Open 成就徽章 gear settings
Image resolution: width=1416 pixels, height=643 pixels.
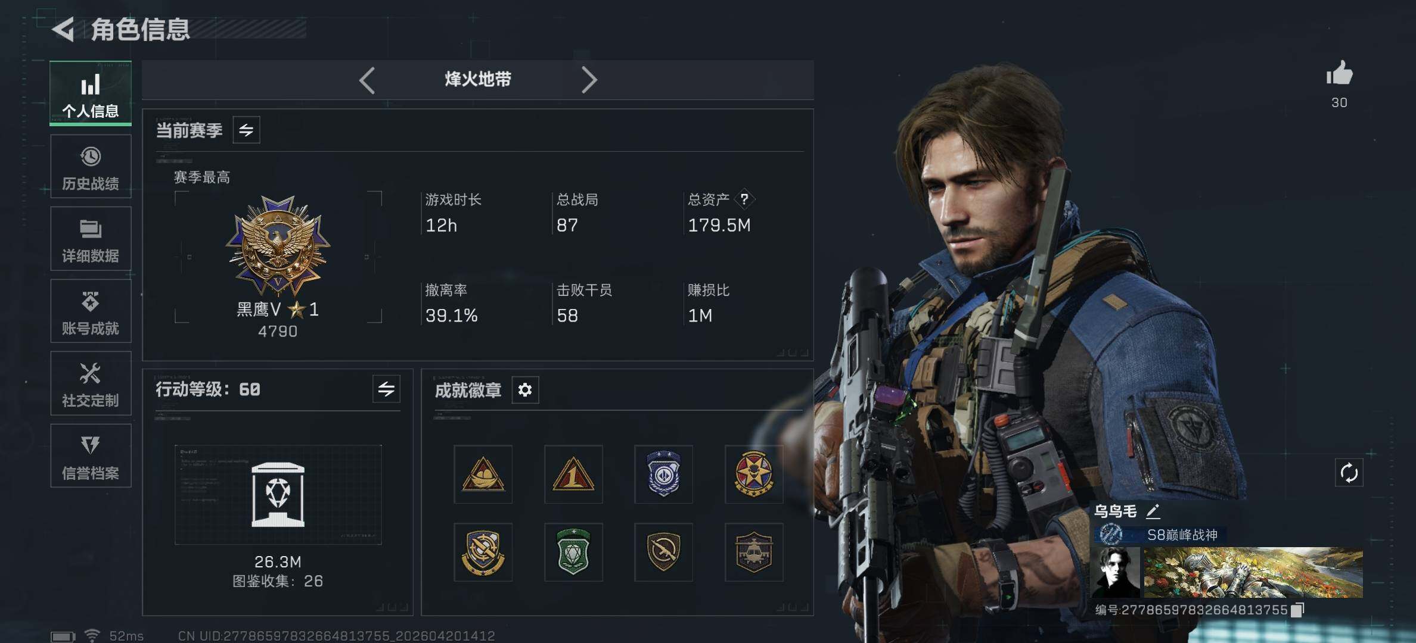(x=525, y=390)
